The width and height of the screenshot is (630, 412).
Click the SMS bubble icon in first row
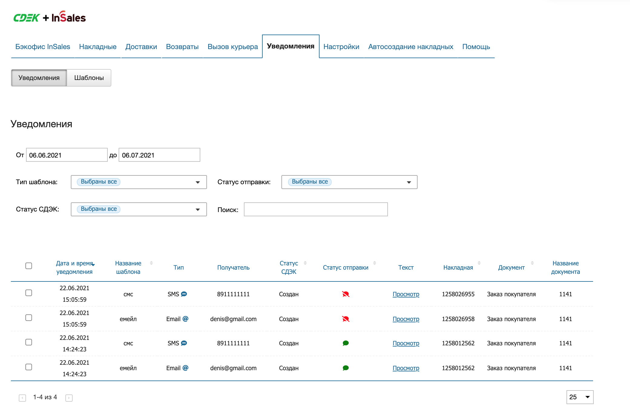184,294
